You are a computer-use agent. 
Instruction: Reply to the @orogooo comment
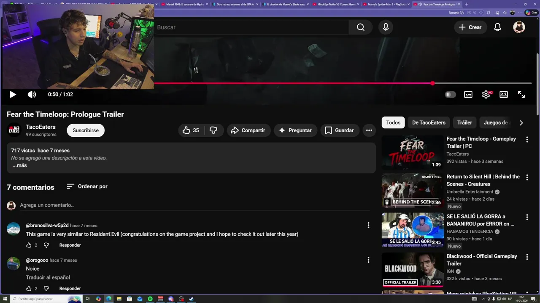pyautogui.click(x=70, y=288)
